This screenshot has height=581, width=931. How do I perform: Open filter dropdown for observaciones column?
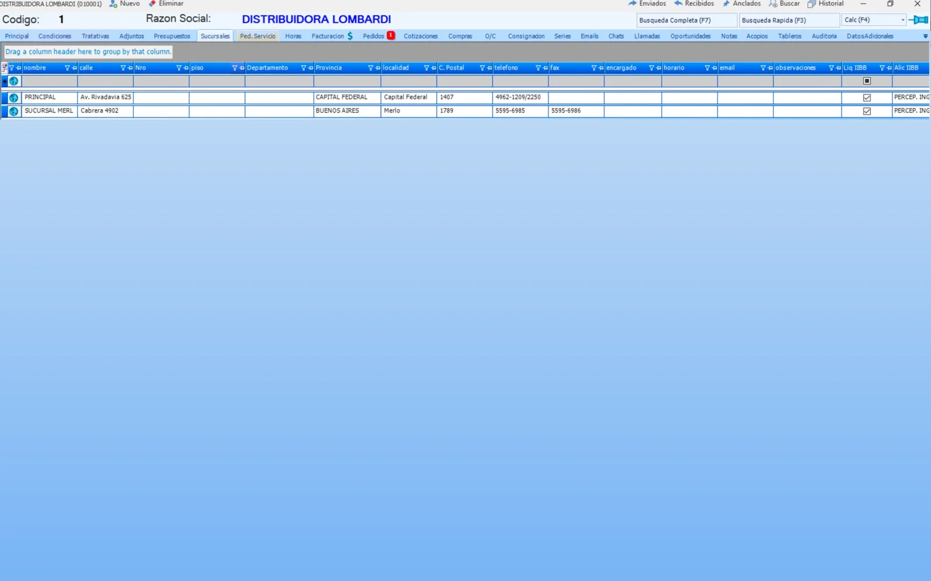[x=831, y=68]
